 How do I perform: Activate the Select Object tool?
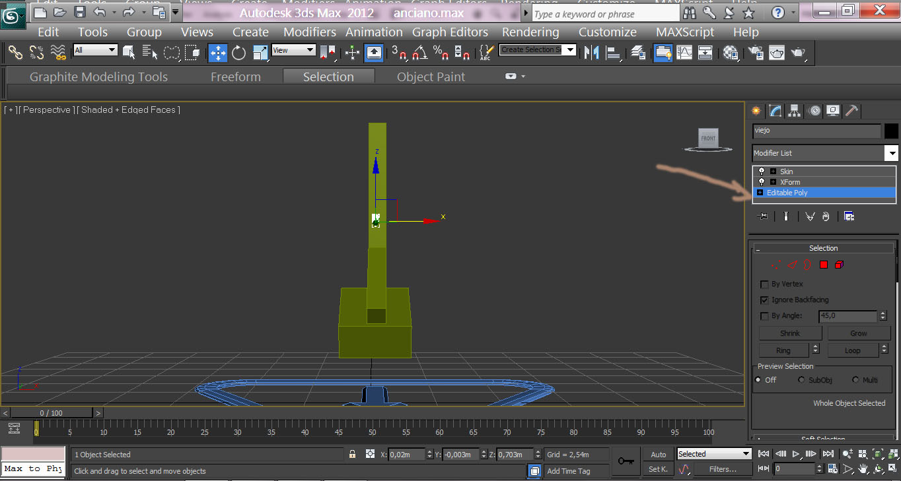pyautogui.click(x=129, y=52)
